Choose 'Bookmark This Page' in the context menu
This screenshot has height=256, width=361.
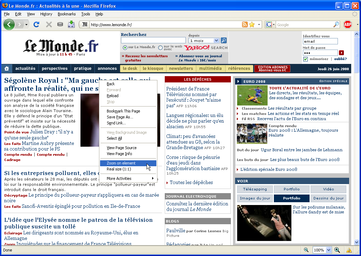pos(128,111)
